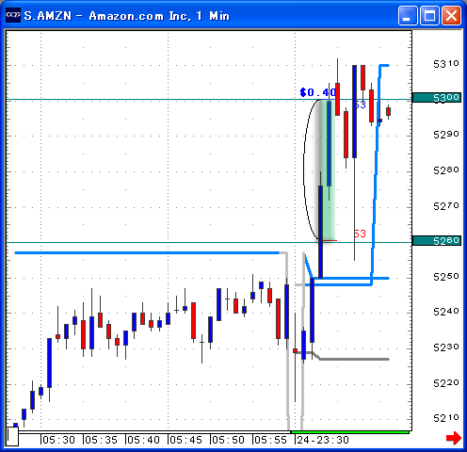Click the 05:35 time axis label
This screenshot has height=452, width=467.
pos(101,440)
